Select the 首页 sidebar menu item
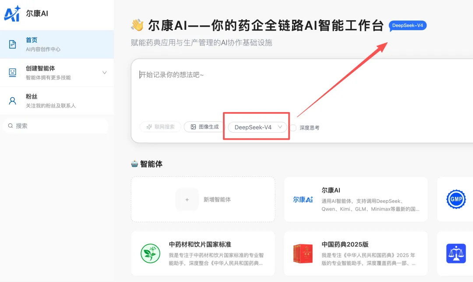The width and height of the screenshot is (473, 282). tap(57, 44)
